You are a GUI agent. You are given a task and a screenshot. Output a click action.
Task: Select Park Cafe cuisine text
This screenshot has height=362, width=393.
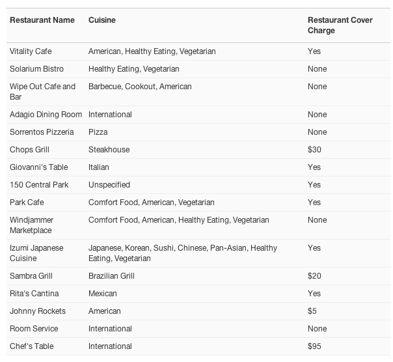[152, 202]
